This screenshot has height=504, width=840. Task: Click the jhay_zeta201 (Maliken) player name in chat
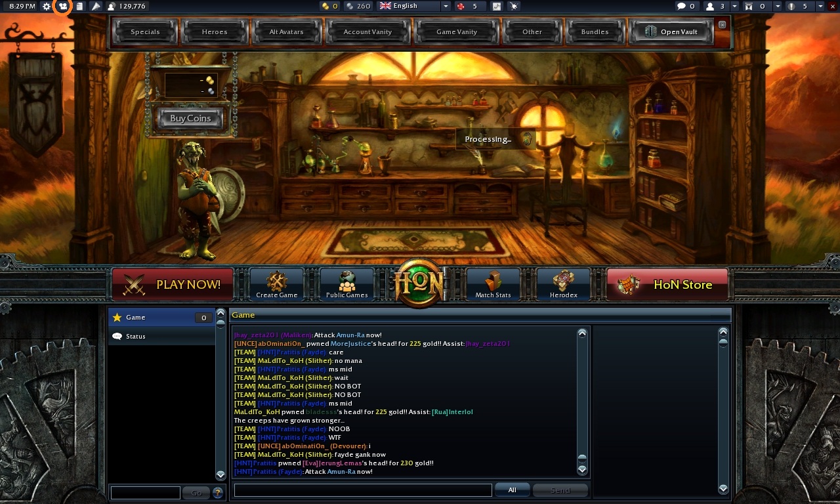(272, 335)
